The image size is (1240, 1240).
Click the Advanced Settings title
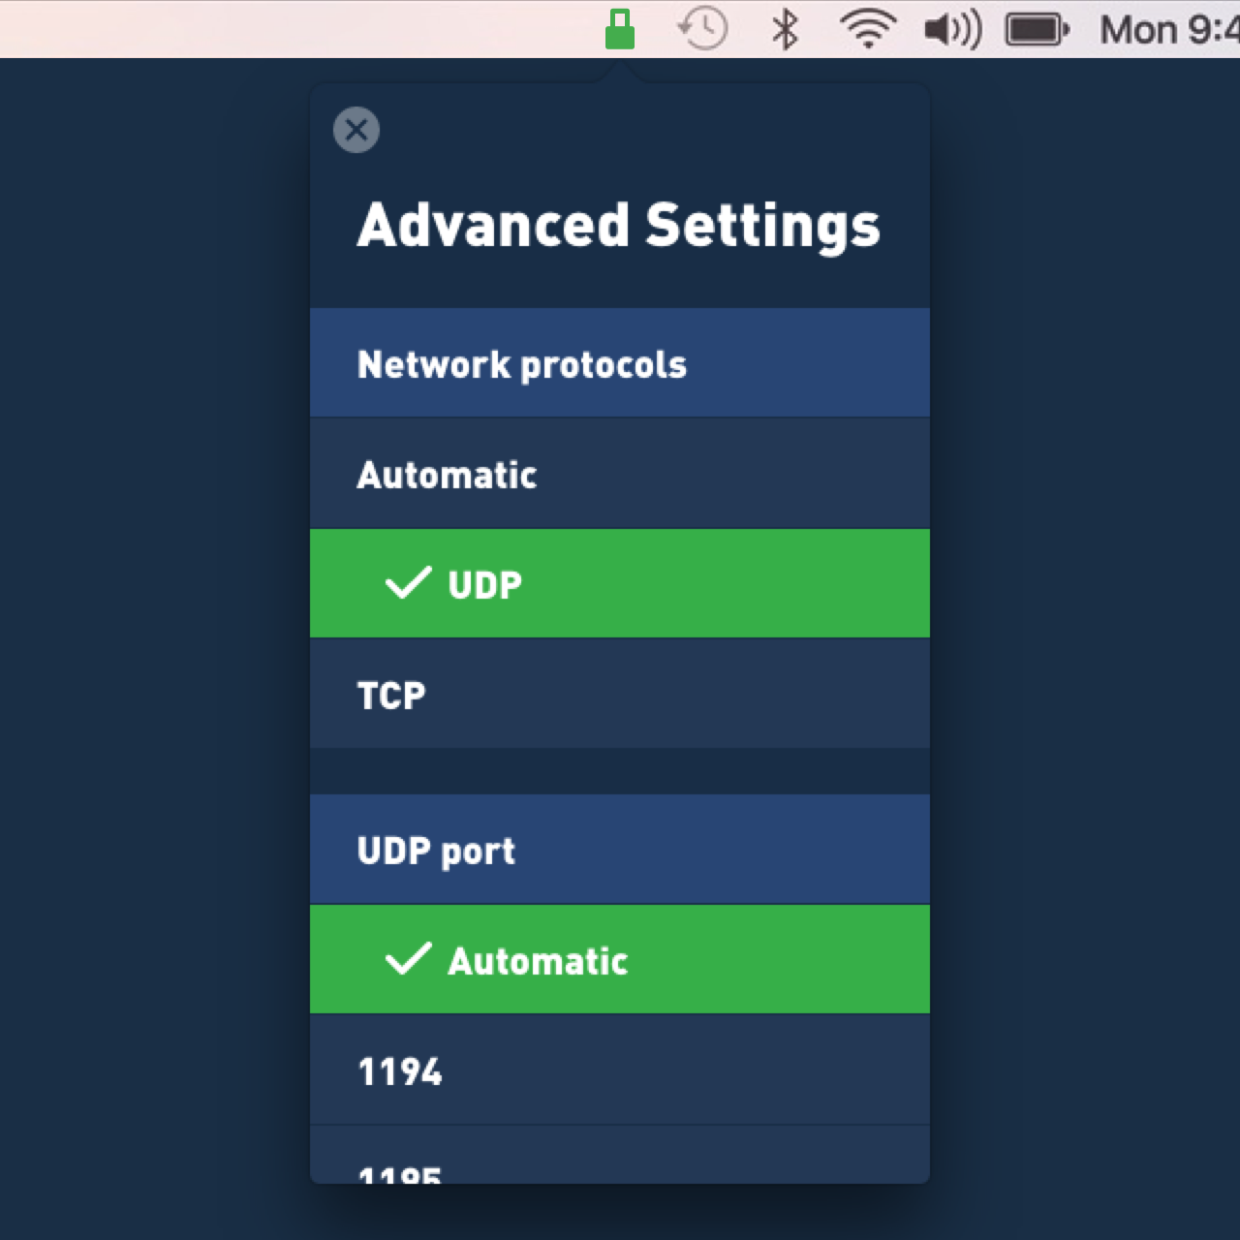(619, 225)
